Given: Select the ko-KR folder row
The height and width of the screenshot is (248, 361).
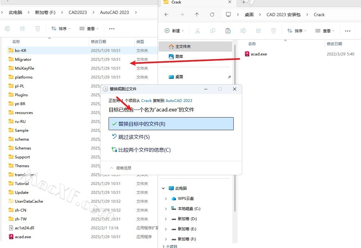Looking at the screenshot, I should pyautogui.click(x=82, y=50).
